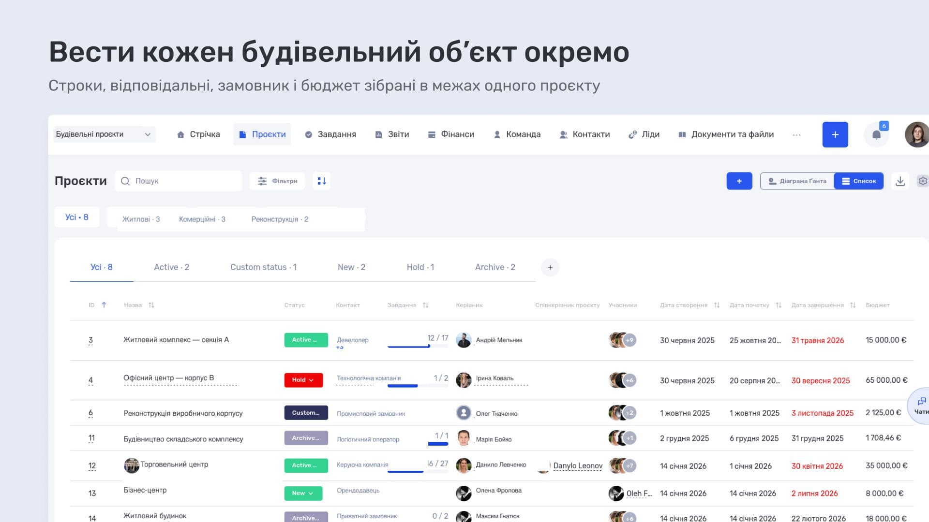Open table settings gear icon

pos(923,181)
